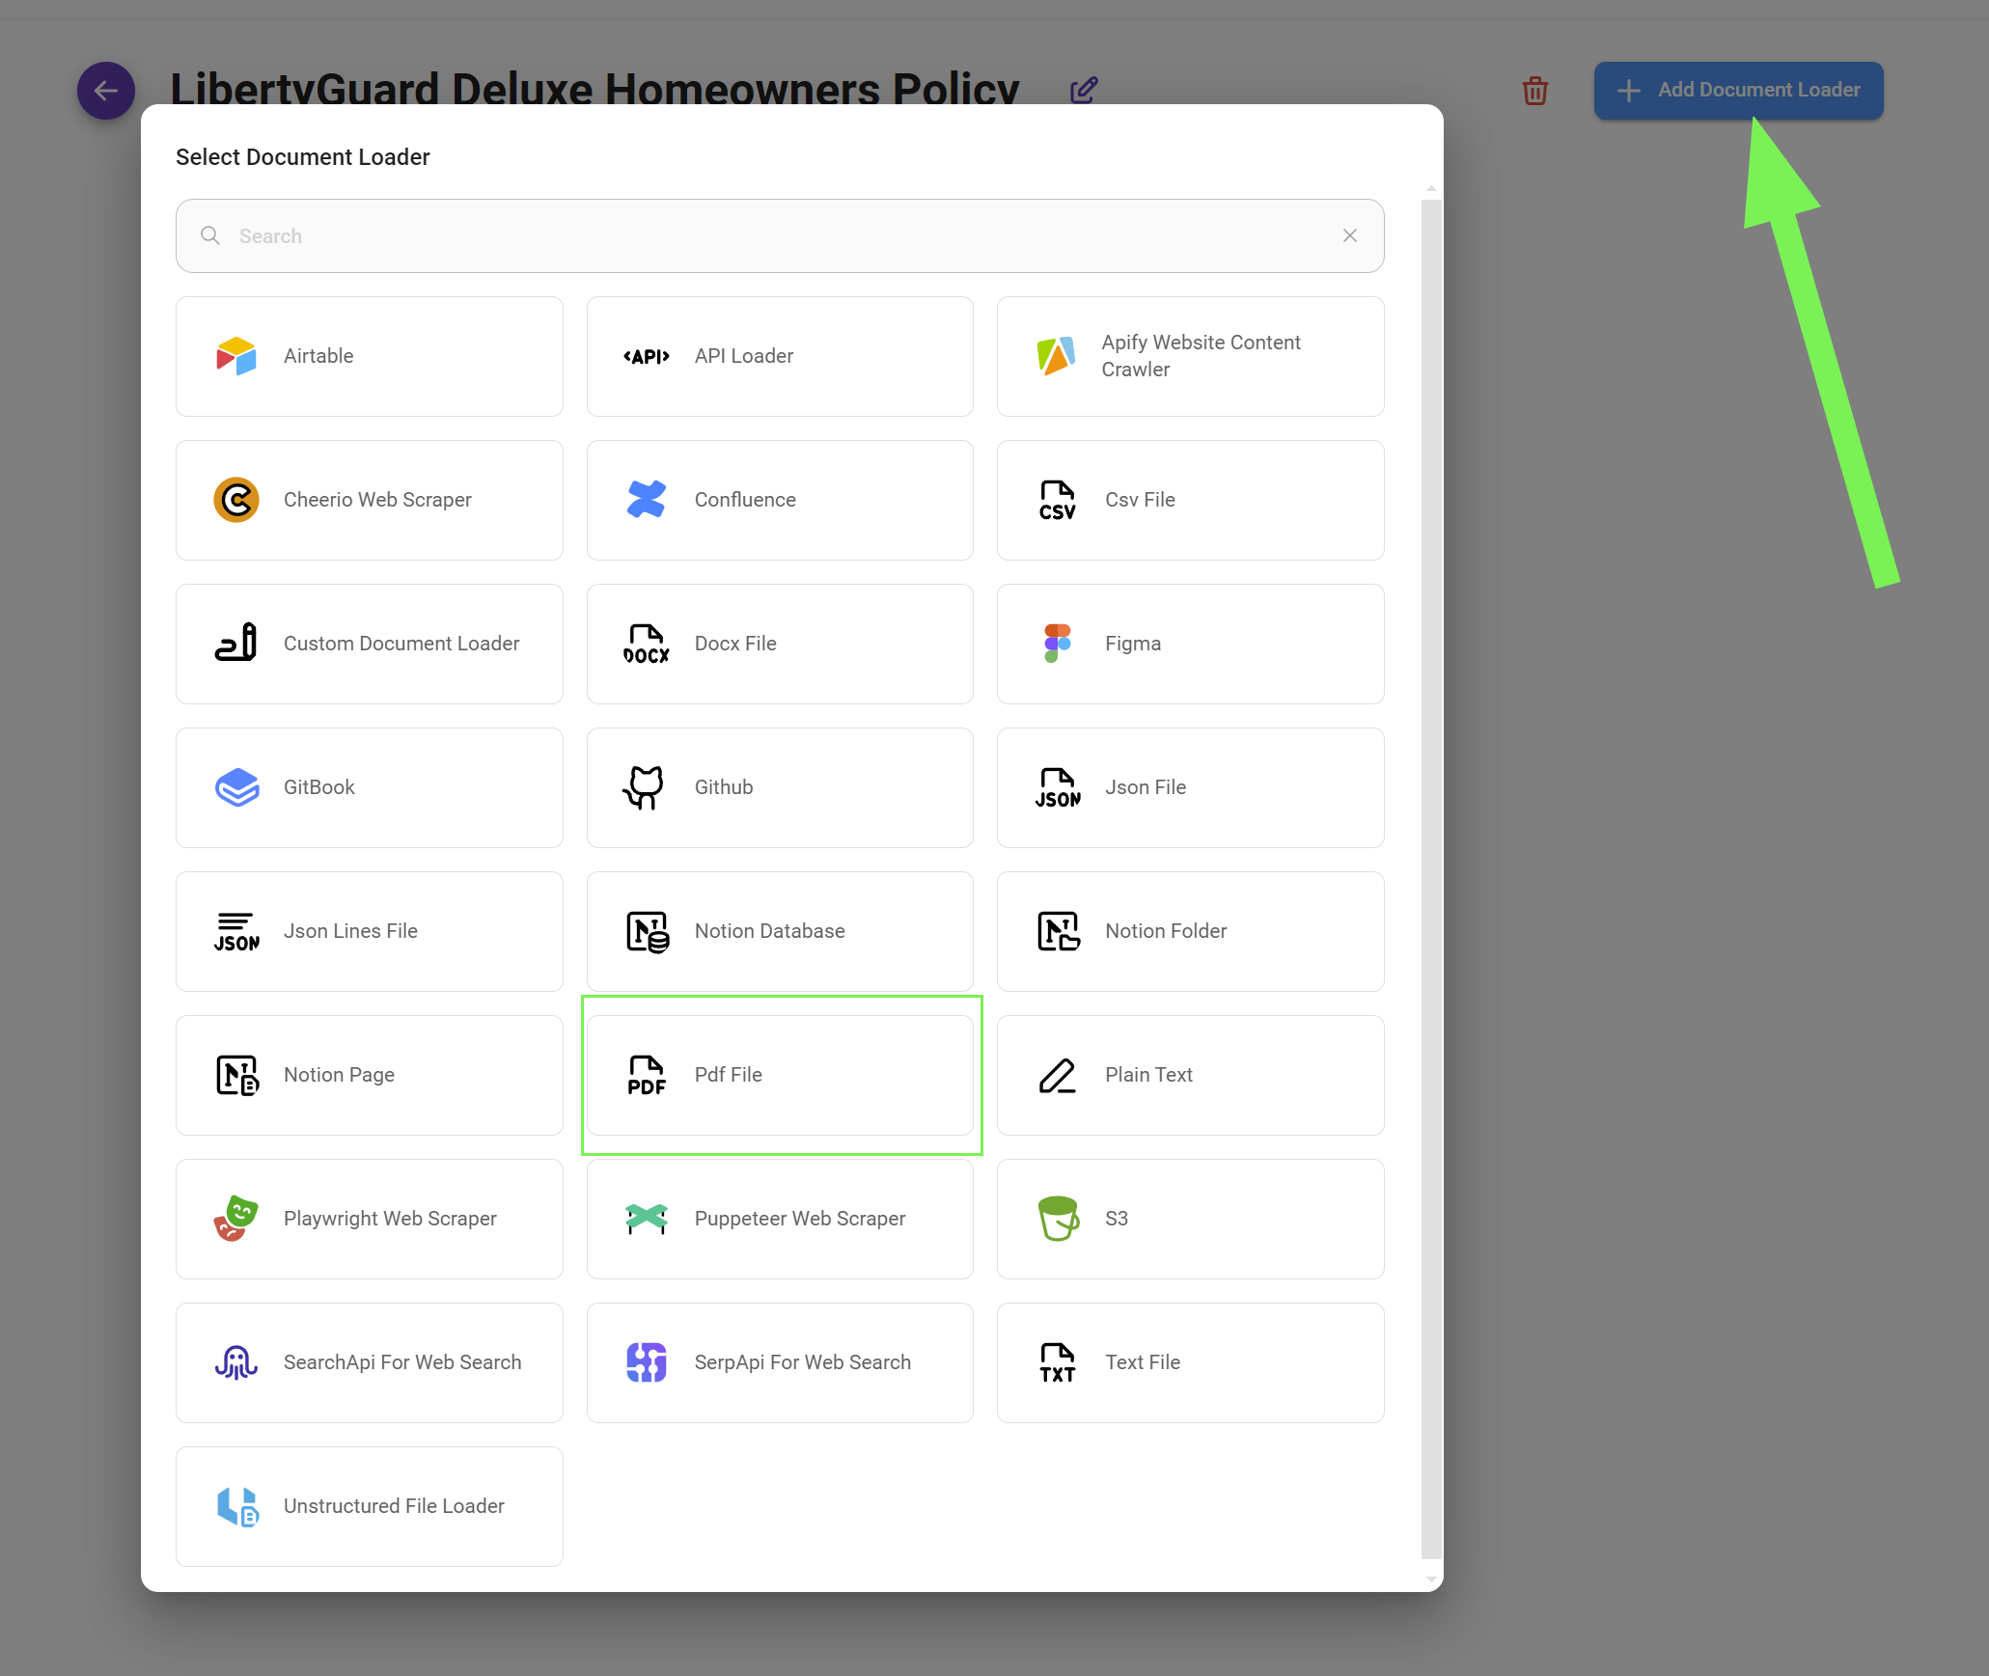Click the Figma logo icon
Viewport: 1989px width, 1676px height.
(x=1058, y=644)
